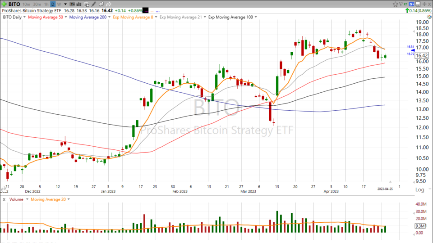Switch chart to 30m timeframe
The height and width of the screenshot is (243, 433).
36,4
